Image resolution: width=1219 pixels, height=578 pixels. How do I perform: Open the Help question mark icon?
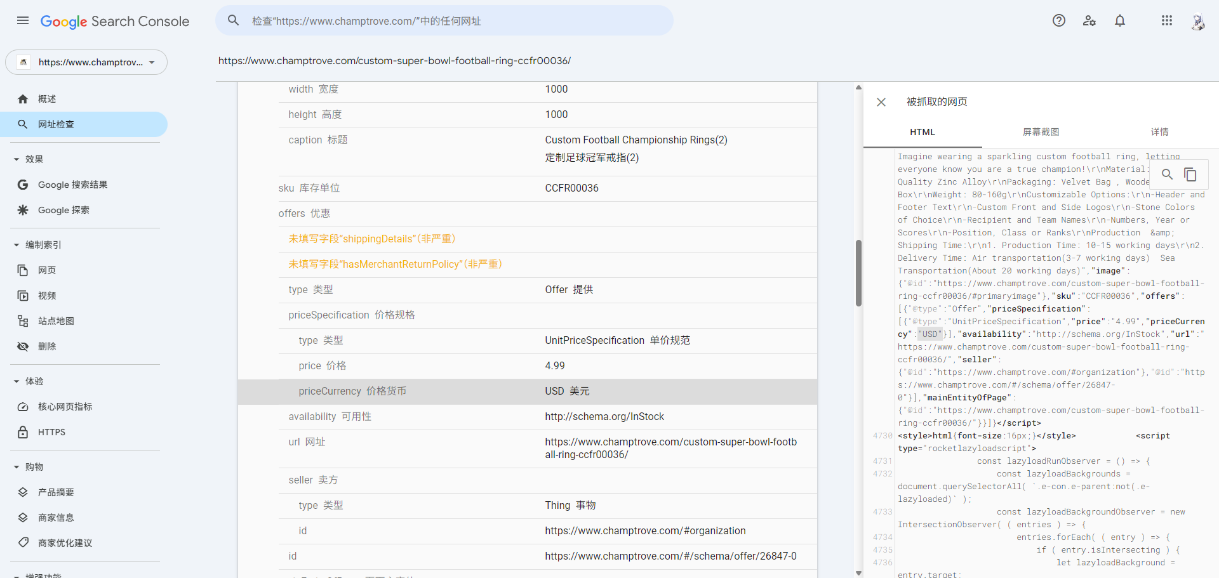(x=1059, y=20)
